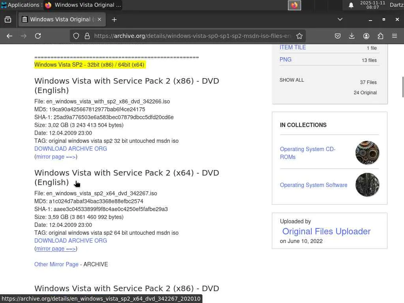The height and width of the screenshot is (303, 404).
Task: Click the x64 SHA-1 hash aaee3c04...
Action: (110, 209)
